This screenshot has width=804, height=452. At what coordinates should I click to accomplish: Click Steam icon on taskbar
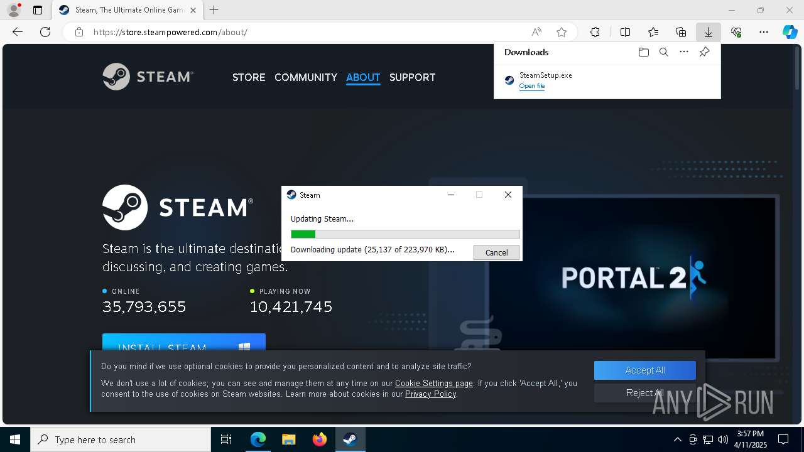click(x=350, y=439)
